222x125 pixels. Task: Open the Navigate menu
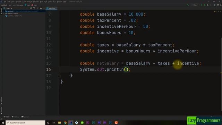pos(18,2)
